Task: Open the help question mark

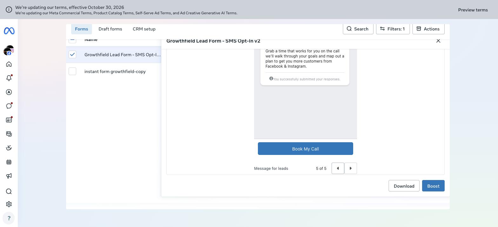Action: [x=9, y=218]
